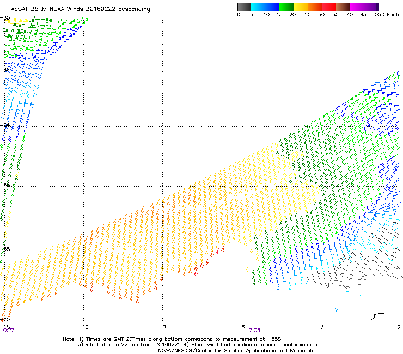Viewport: 403px width, 354px height.
Task: Click the '-60' latitude axis label
Action: click(x=5, y=18)
